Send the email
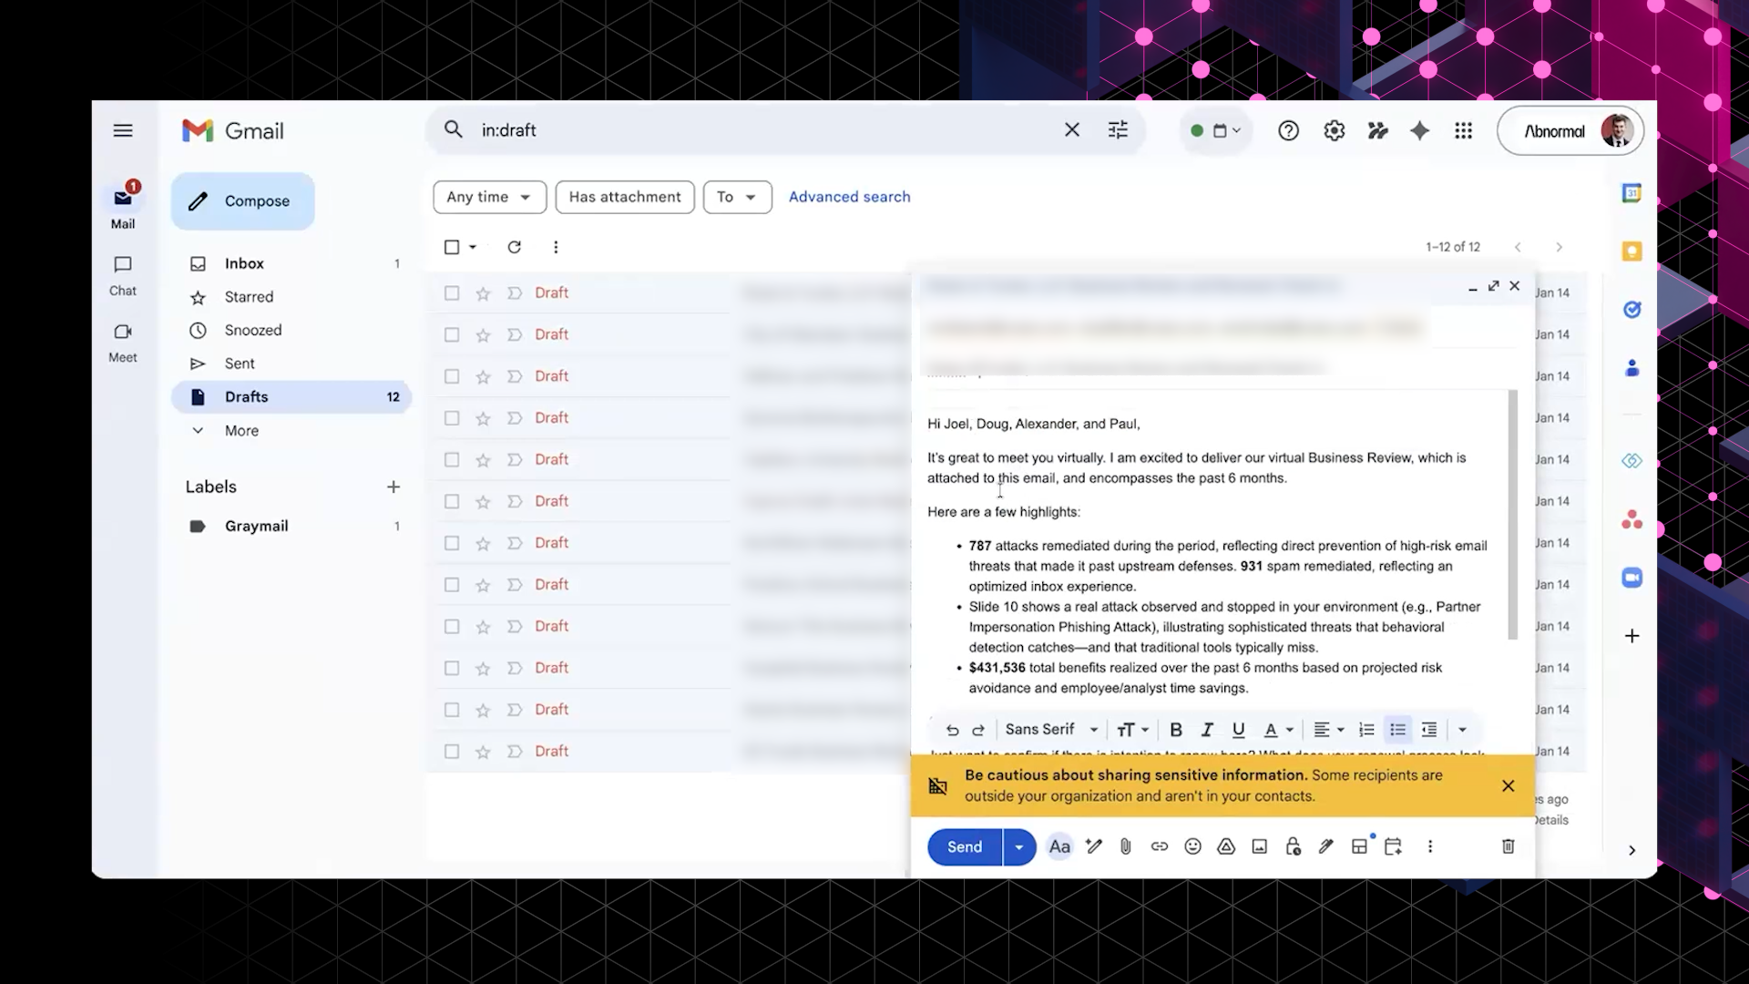The height and width of the screenshot is (984, 1749). click(965, 846)
